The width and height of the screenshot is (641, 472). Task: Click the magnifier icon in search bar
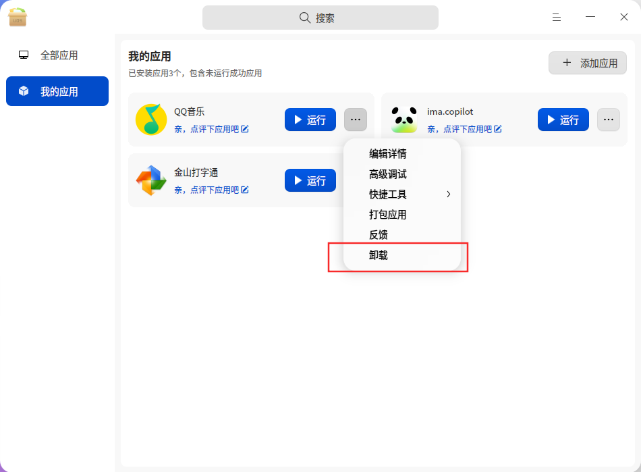point(304,18)
